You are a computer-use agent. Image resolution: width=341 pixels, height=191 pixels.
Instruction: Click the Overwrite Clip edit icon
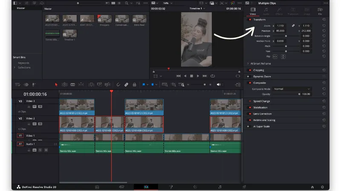(99, 84)
